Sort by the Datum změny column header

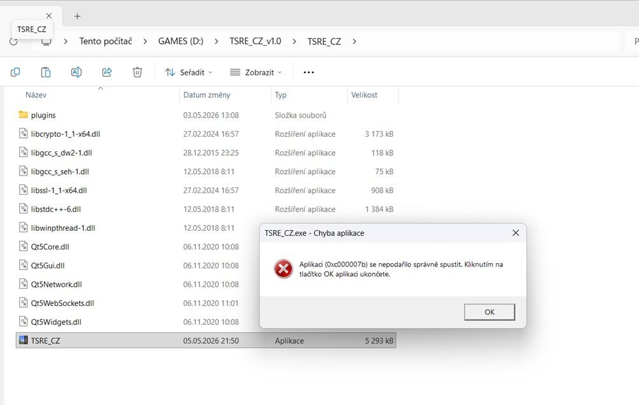coord(207,95)
